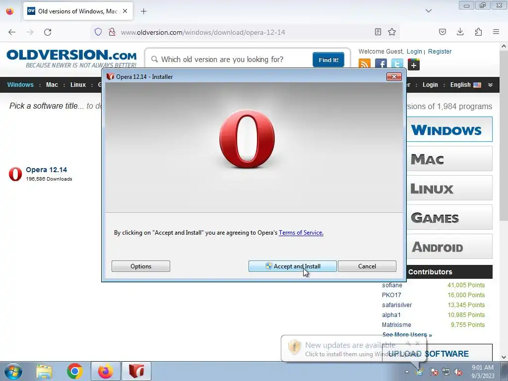Select Windows in the site nav bar
This screenshot has width=508, height=381.
coord(20,85)
